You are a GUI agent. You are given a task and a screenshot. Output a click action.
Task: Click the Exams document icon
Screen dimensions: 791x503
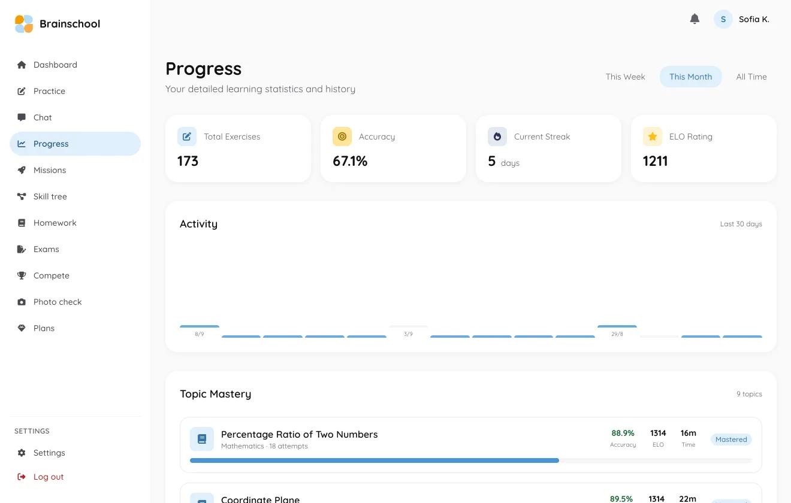tap(22, 249)
